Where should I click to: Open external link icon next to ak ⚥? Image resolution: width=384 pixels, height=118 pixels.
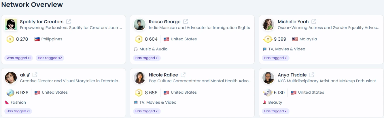(x=35, y=75)
